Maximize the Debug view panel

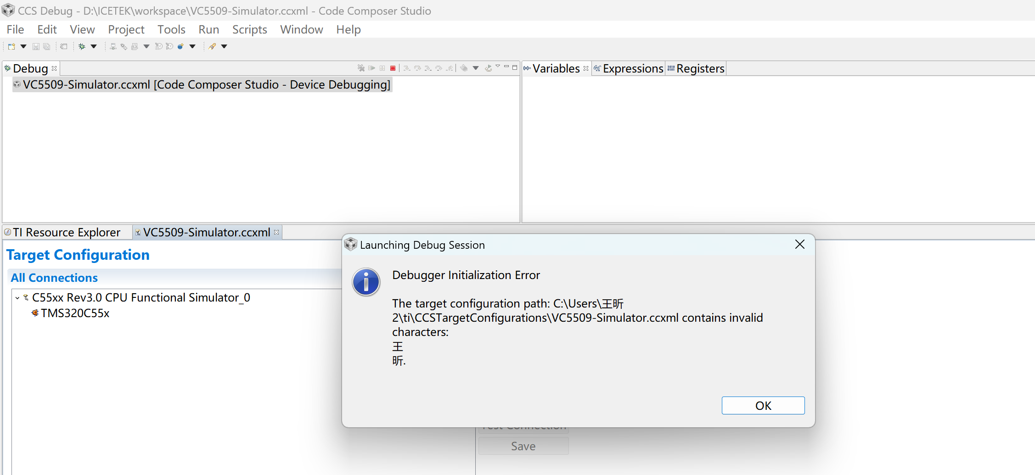tap(515, 67)
